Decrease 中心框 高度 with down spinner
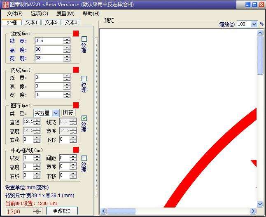 37,168
